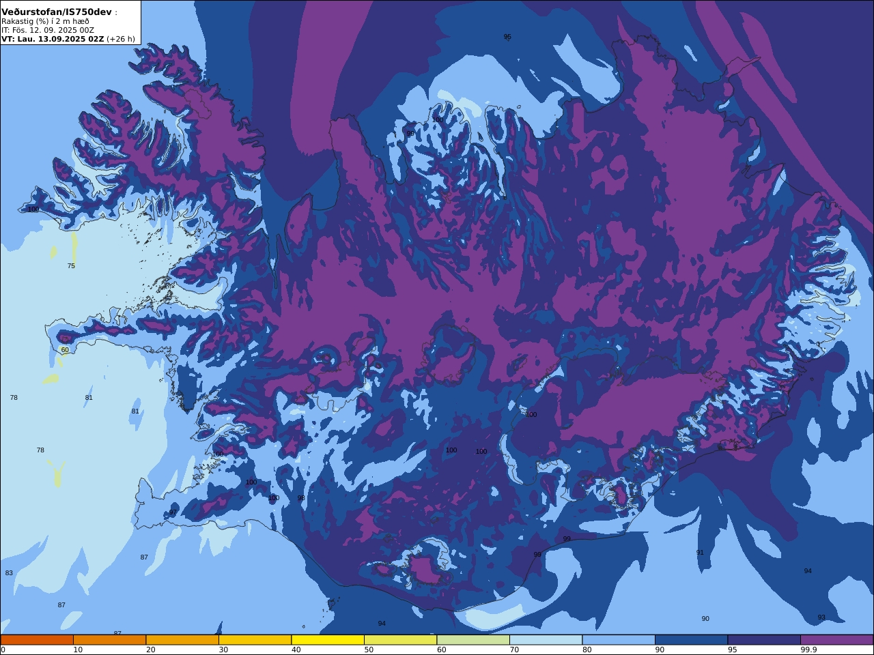
Task: Click the 'VT: Lau. 13.09.2025 02Z' valid time
Action: click(x=53, y=39)
